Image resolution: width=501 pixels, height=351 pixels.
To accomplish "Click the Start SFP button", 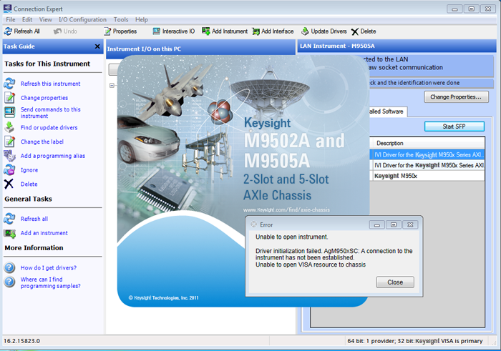I will [454, 127].
